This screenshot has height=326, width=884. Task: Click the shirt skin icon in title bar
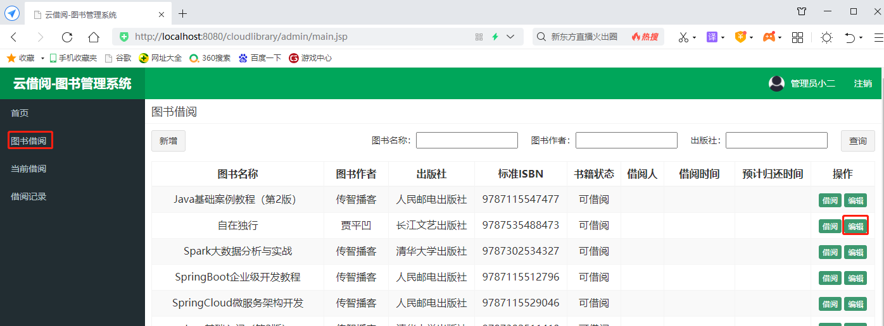coord(802,11)
